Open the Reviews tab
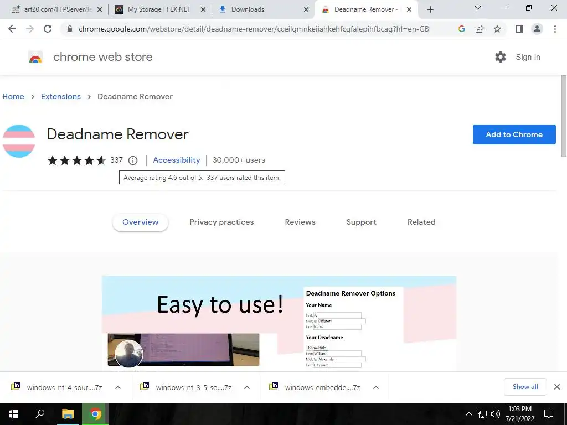 pyautogui.click(x=300, y=222)
